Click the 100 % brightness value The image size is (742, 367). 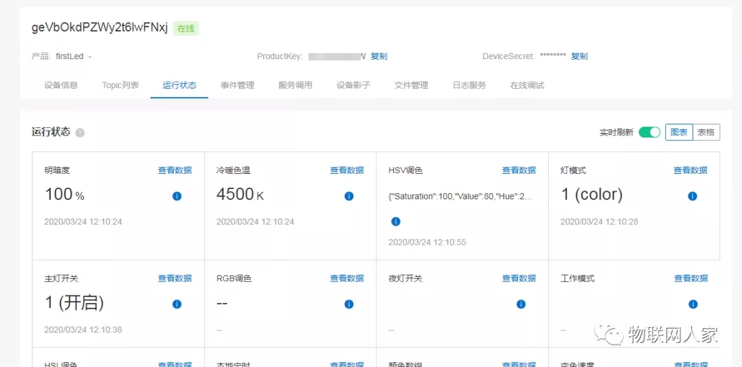tap(65, 194)
